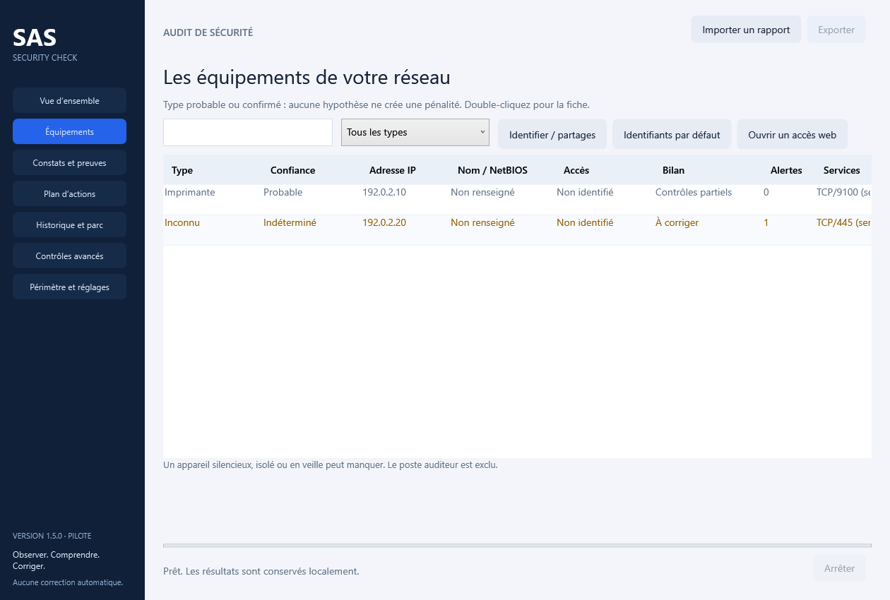
Task: Click the TCP/9100 services cell
Action: [843, 192]
